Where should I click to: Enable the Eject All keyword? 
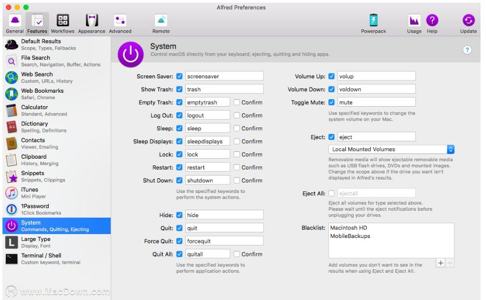(x=331, y=193)
